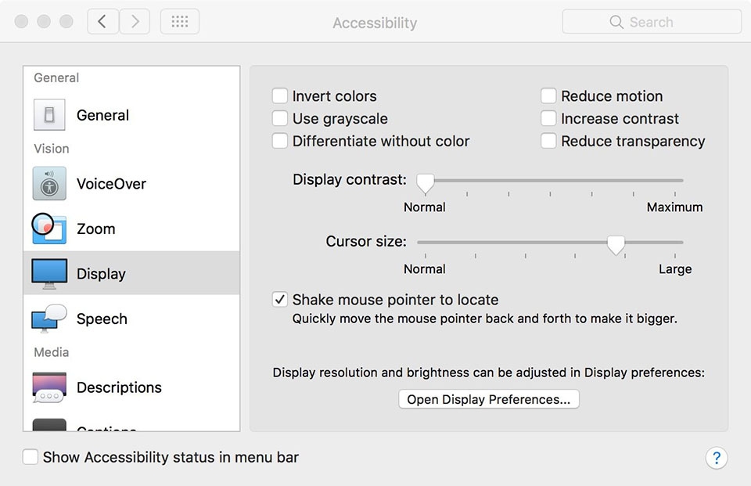Check Show Accessibility status in menu bar

[x=31, y=457]
